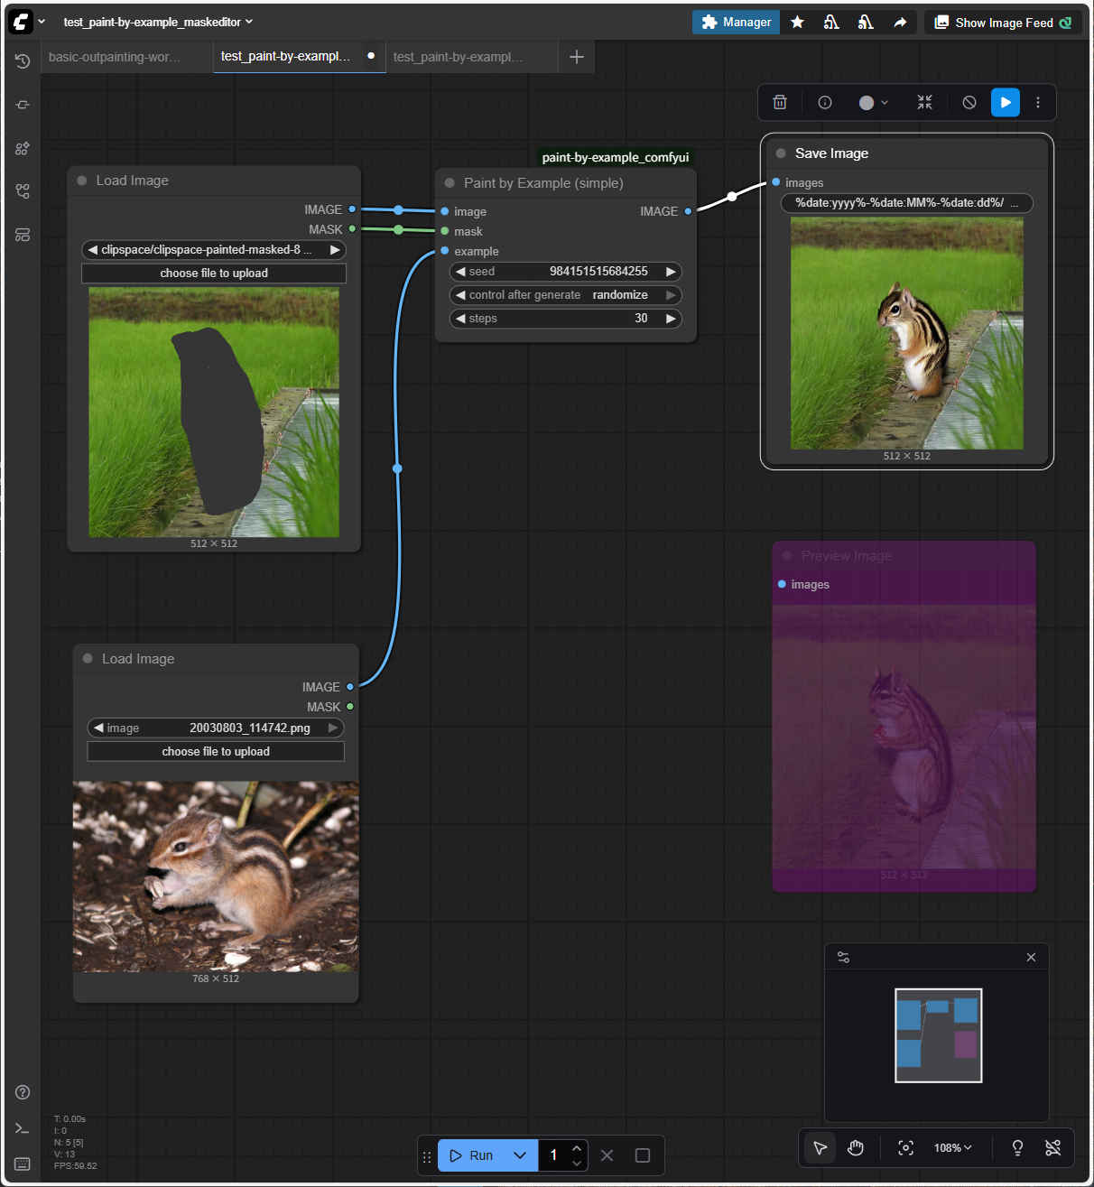
Task: Toggle the Show Image Feed button
Action: point(1002,23)
